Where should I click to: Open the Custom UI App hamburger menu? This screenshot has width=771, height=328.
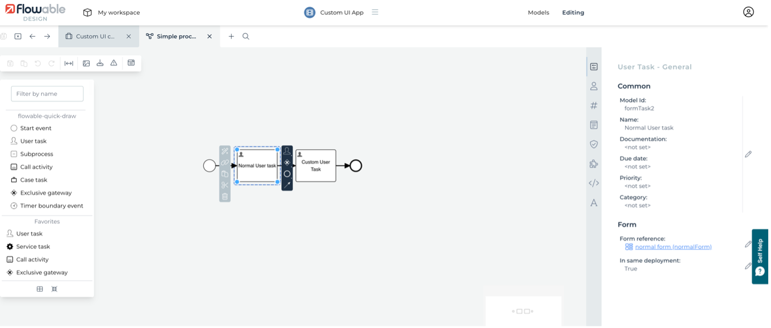(x=375, y=12)
